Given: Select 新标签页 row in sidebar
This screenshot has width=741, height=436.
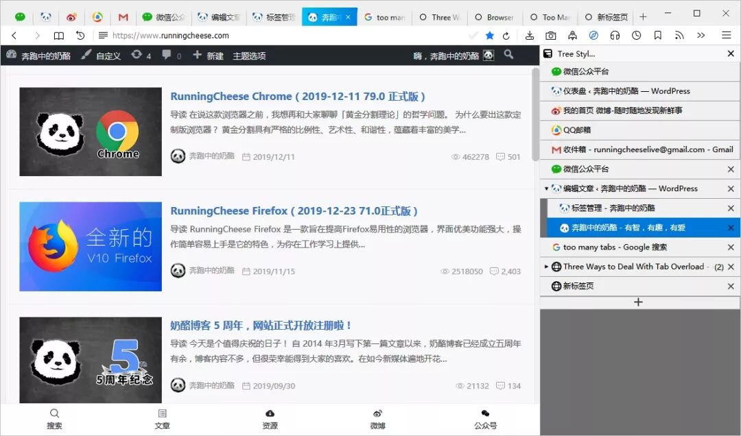Looking at the screenshot, I should click(x=640, y=286).
